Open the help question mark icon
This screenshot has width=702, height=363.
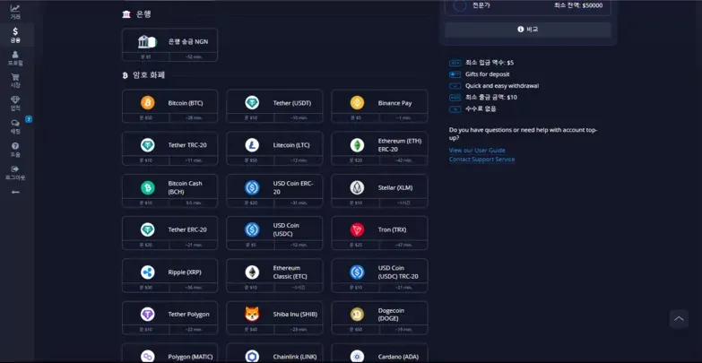tap(15, 146)
